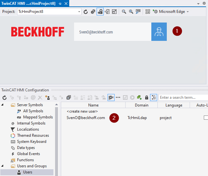
Task: Select Functions in the tree
Action: pyautogui.click(x=25, y=160)
